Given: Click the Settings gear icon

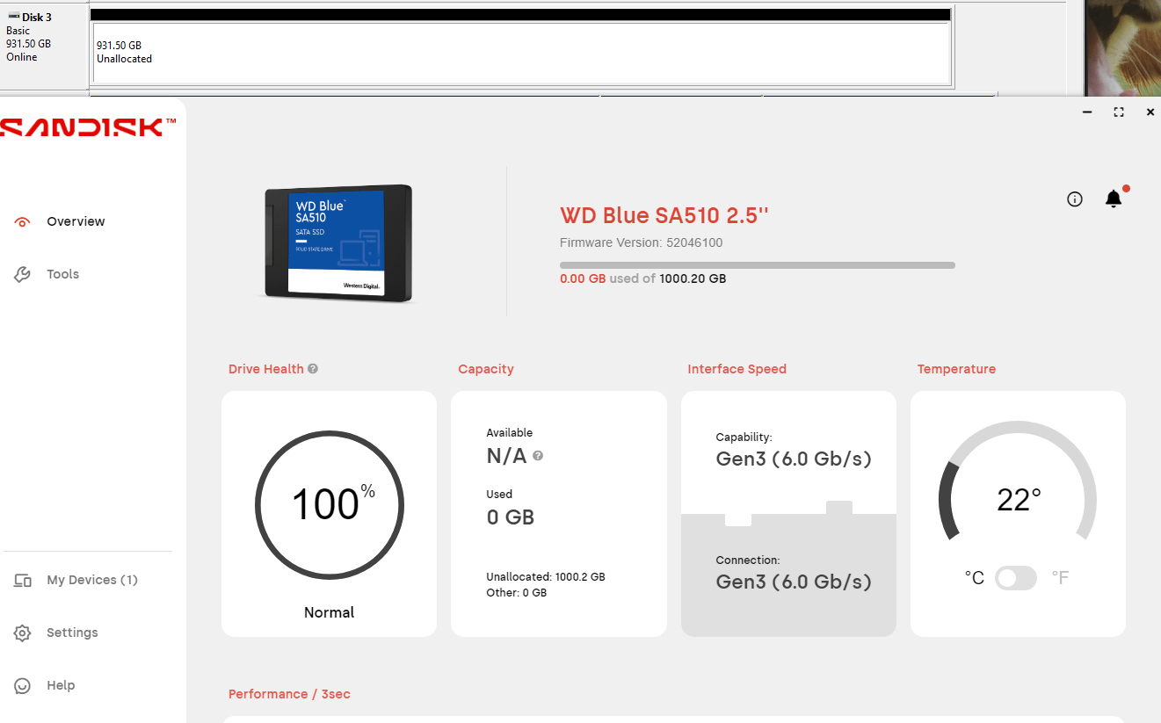Looking at the screenshot, I should [23, 633].
